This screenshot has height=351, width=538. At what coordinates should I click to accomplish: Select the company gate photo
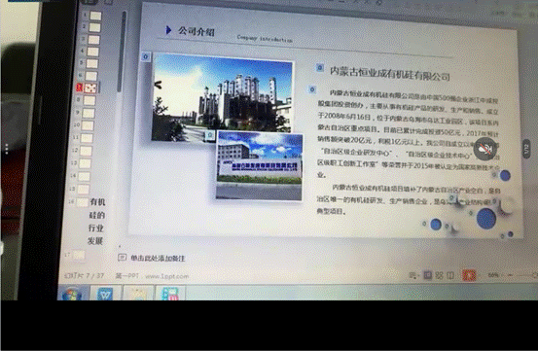[x=260, y=166]
